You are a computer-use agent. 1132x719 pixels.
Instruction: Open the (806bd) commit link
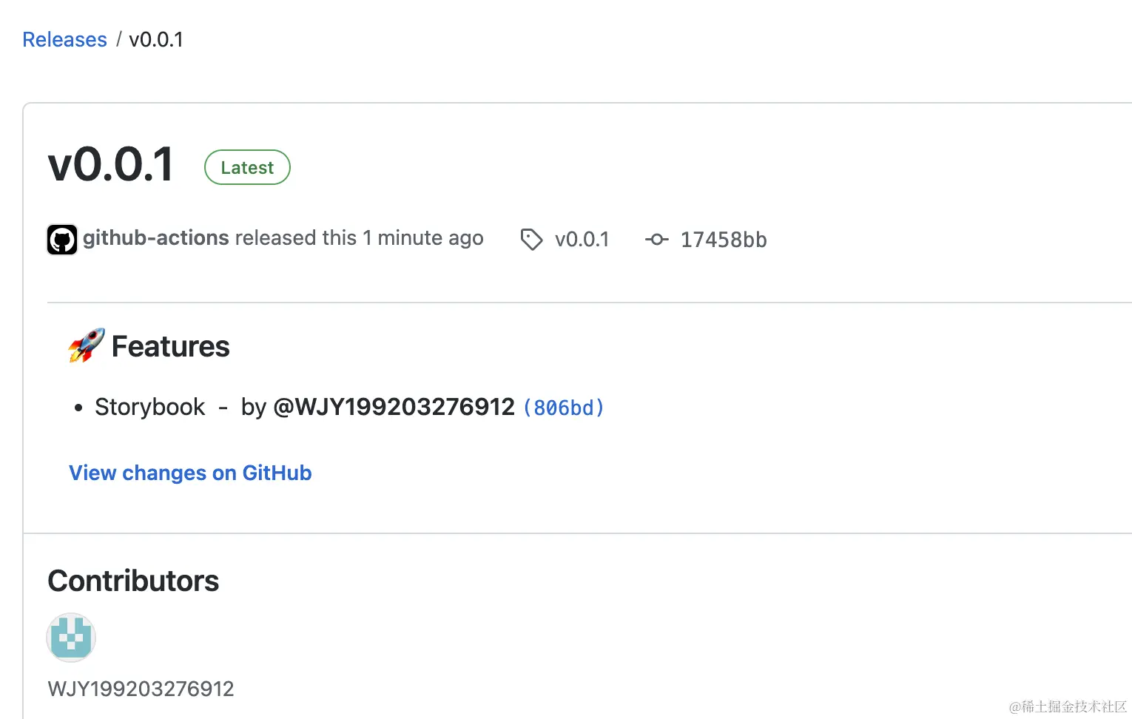(564, 408)
